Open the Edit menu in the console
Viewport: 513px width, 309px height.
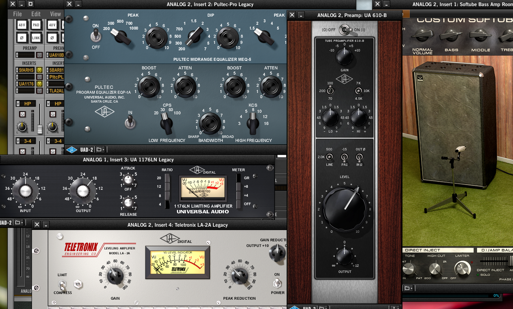click(x=36, y=14)
